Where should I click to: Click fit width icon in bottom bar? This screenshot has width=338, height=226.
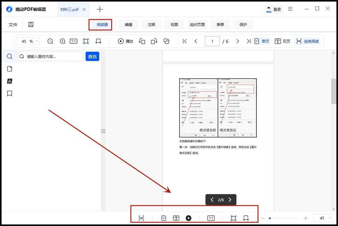click(246, 218)
